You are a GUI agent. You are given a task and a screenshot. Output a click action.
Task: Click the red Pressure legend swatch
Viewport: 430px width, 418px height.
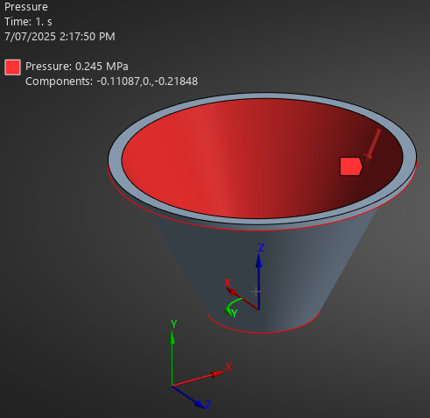pos(12,67)
